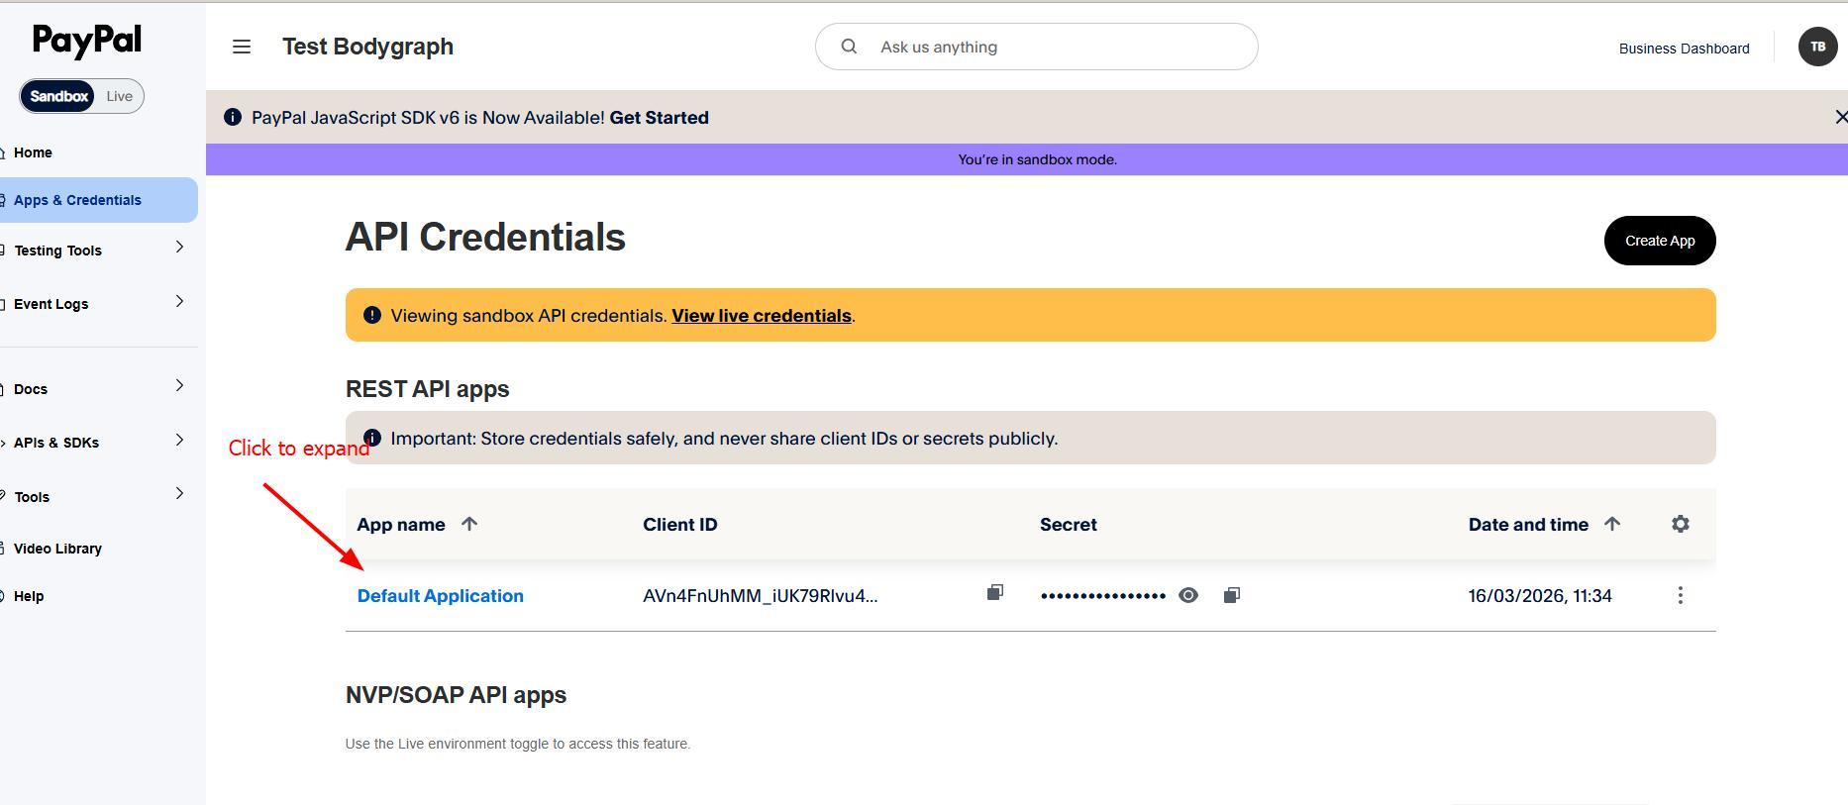Dismiss the JavaScript SDK announcement banner

1839,117
